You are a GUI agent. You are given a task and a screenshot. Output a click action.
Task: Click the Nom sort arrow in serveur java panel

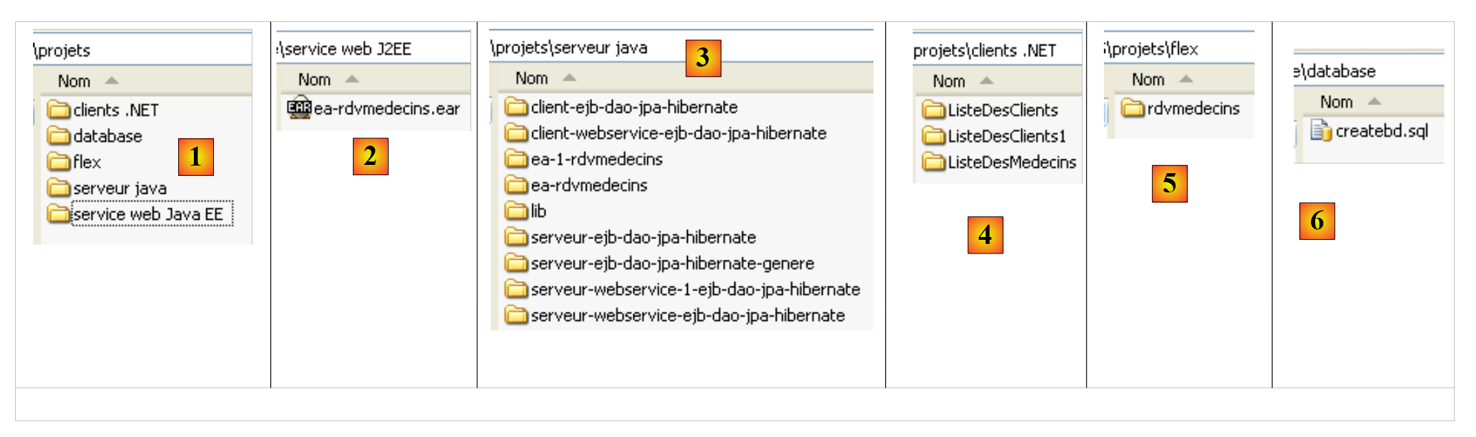tap(569, 78)
